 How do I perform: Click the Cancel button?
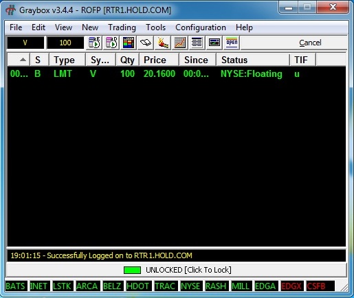pyautogui.click(x=294, y=43)
